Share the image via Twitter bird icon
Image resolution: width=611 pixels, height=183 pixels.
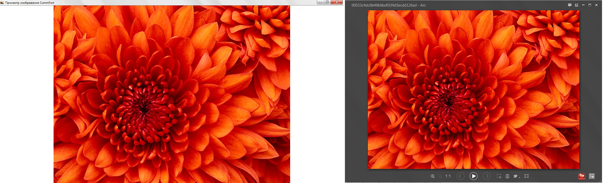[515, 176]
